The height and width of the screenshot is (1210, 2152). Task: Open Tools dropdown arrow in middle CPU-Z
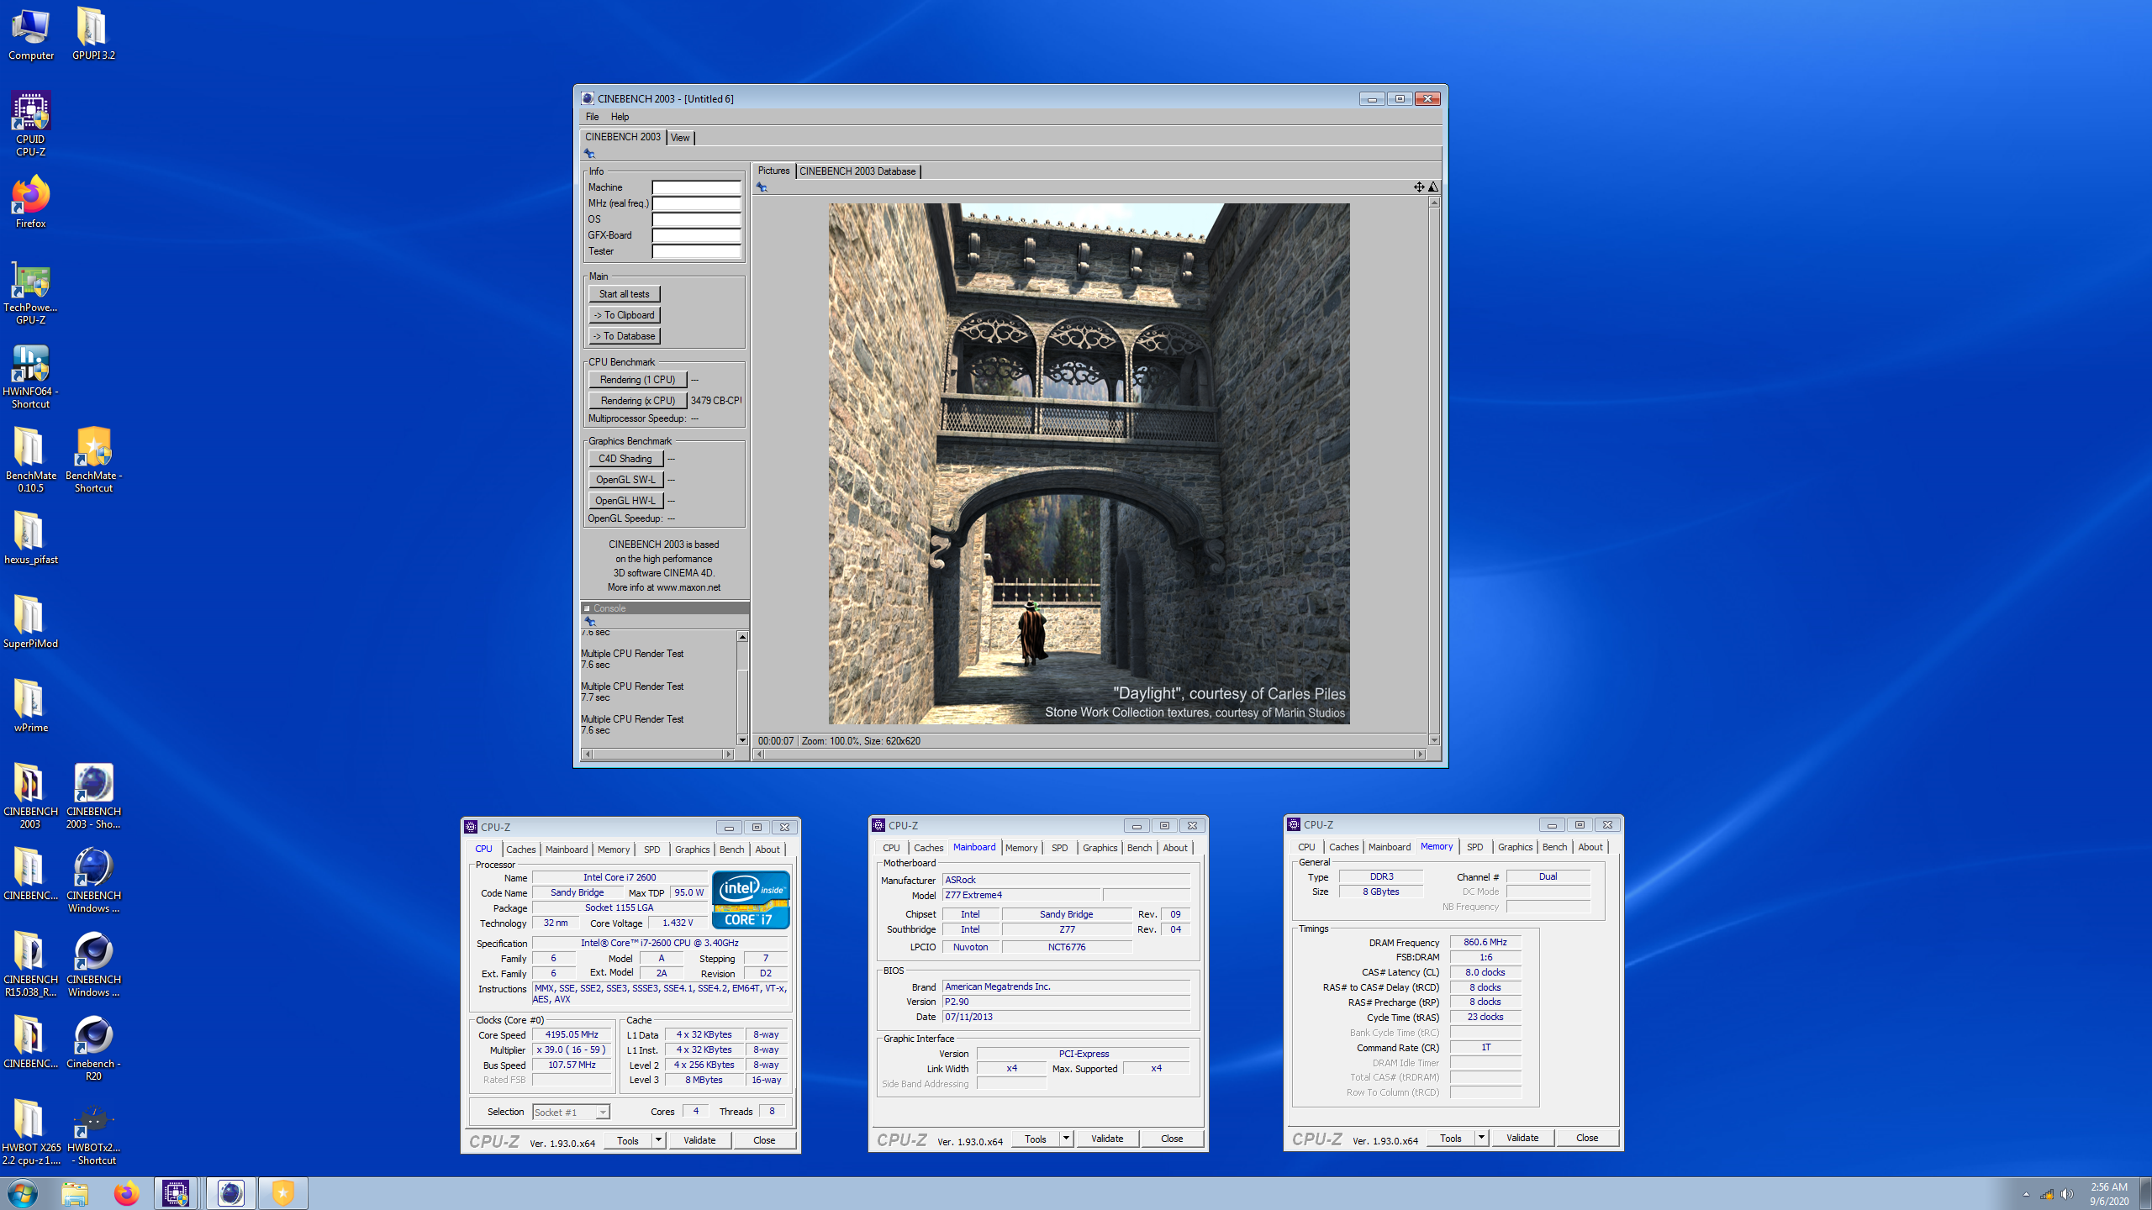click(1066, 1139)
